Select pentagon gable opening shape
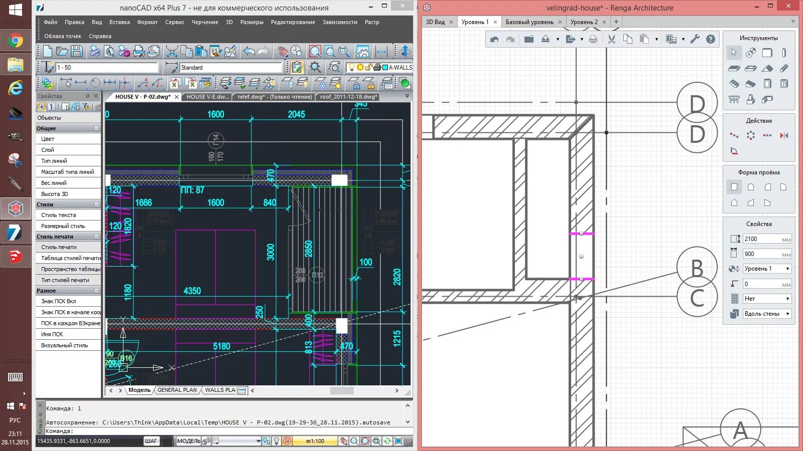The width and height of the screenshot is (803, 451). 734,203
